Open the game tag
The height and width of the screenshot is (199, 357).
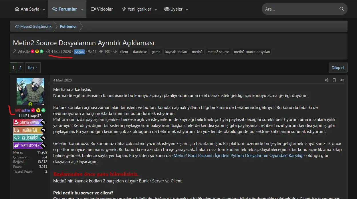pos(156,52)
